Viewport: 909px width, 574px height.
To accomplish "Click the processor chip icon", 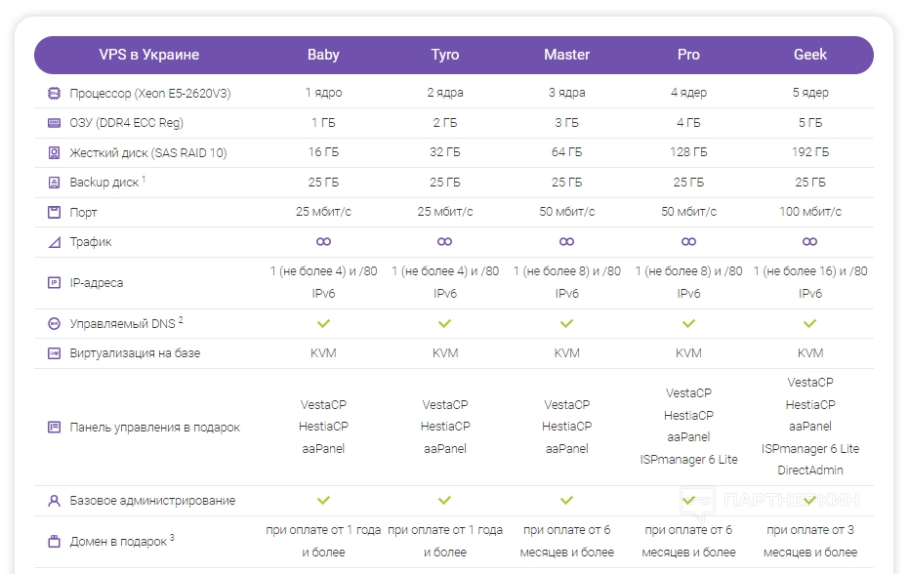I will [55, 94].
